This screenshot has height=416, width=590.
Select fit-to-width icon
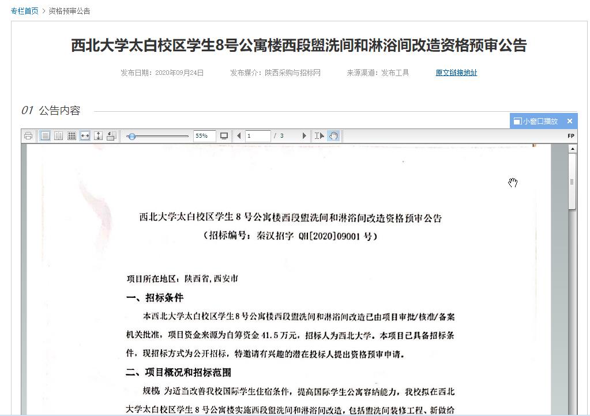coord(85,136)
